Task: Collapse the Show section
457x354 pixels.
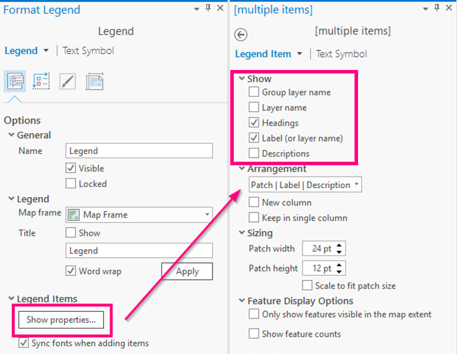Action: pos(242,79)
